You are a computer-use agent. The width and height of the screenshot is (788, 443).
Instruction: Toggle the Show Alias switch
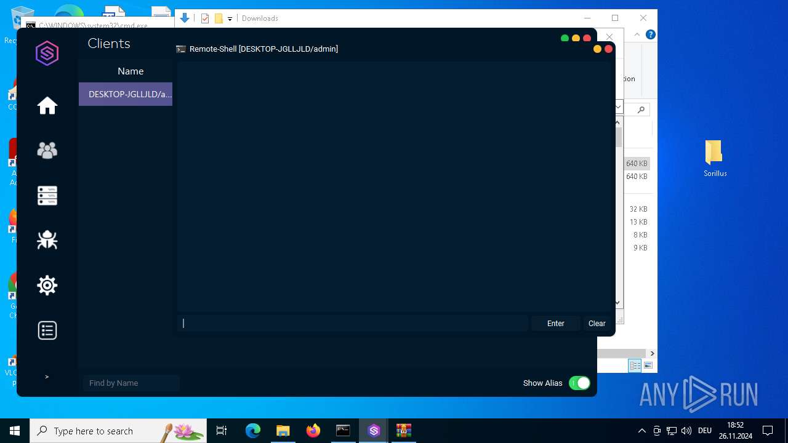coord(579,383)
